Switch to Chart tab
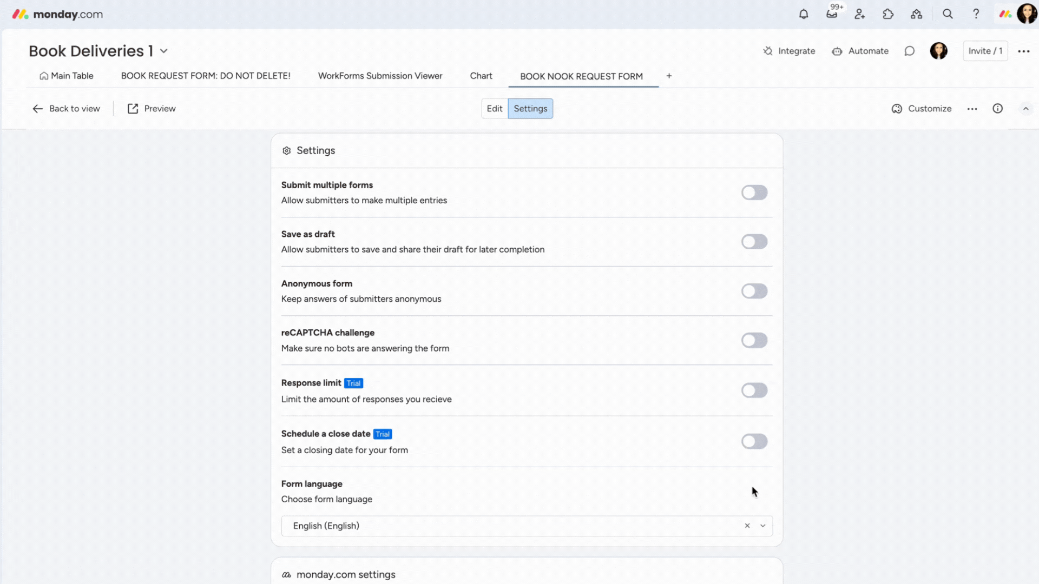Image resolution: width=1039 pixels, height=584 pixels. [x=481, y=76]
